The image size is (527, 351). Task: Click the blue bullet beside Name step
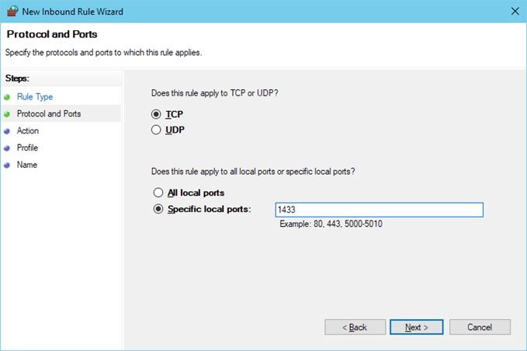[7, 165]
